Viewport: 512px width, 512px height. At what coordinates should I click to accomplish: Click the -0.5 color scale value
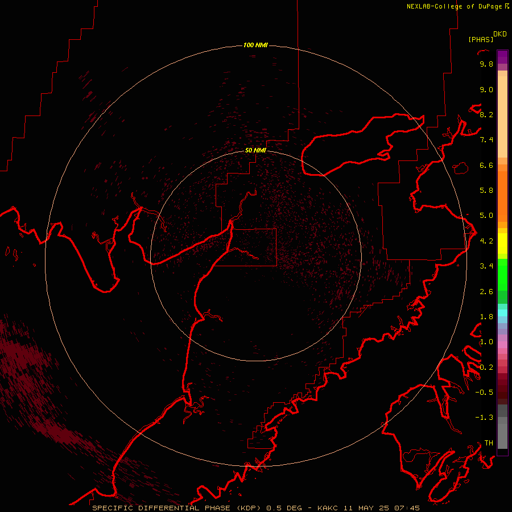pyautogui.click(x=484, y=393)
